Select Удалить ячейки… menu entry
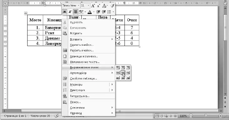This screenshot has width=229, height=120. tap(88, 45)
